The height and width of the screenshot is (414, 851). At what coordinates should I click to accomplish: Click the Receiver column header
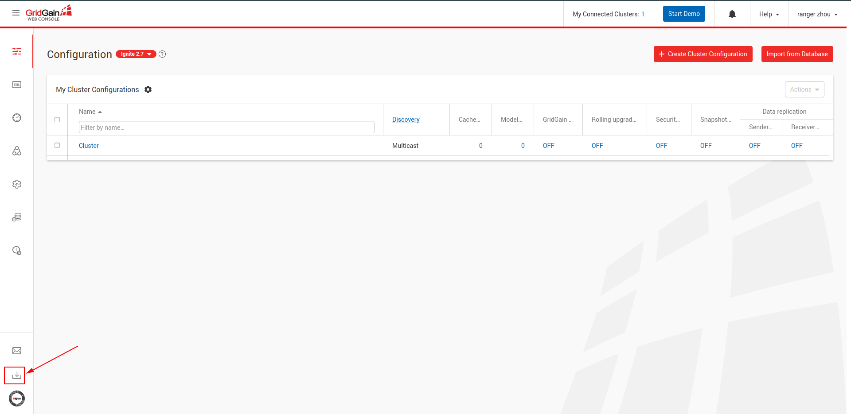(x=805, y=127)
